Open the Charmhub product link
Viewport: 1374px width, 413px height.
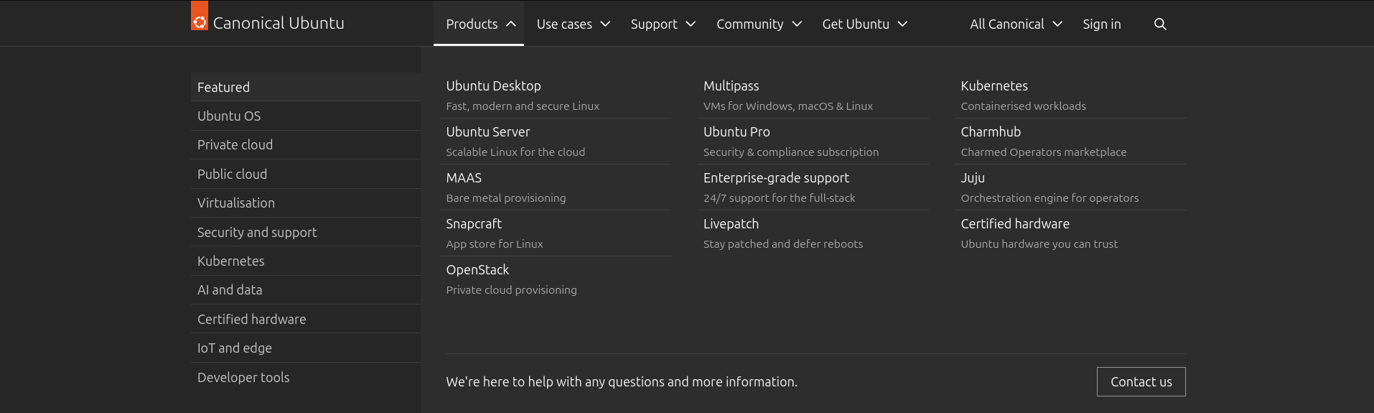tap(991, 131)
